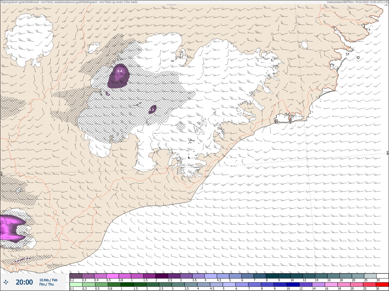The image size is (389, 291).
Task: Click the 20:00 forecast time label
Action: pyautogui.click(x=24, y=282)
